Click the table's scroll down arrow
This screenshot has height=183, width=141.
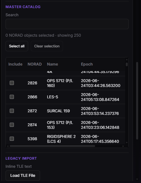[127, 142]
